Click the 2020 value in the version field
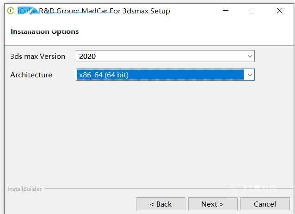 pyautogui.click(x=88, y=57)
